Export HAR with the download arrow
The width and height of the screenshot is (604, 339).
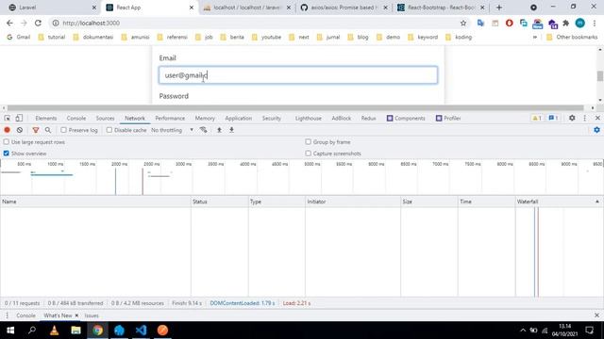[231, 130]
